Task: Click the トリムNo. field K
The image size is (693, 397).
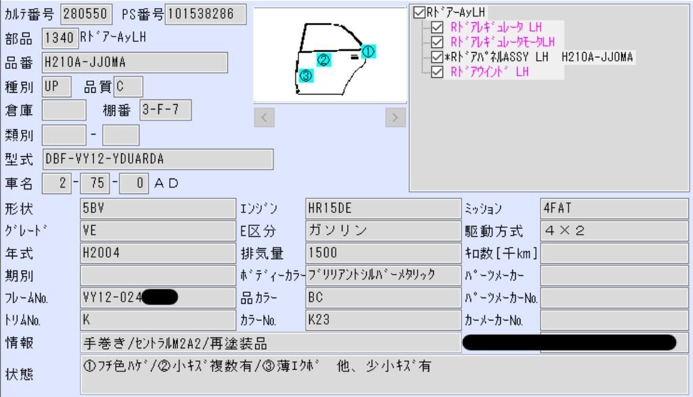Action: (x=158, y=320)
